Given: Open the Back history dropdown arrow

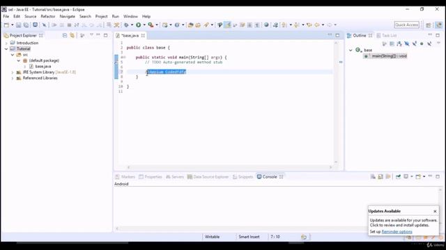Looking at the screenshot, I should (323, 25).
